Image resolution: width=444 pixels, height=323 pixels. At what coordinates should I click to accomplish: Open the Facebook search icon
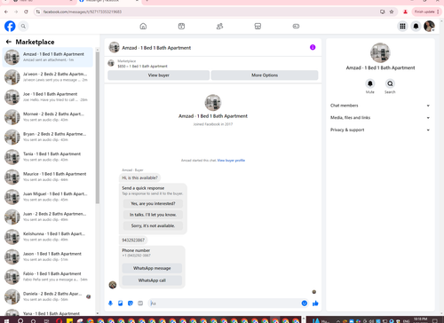click(23, 27)
